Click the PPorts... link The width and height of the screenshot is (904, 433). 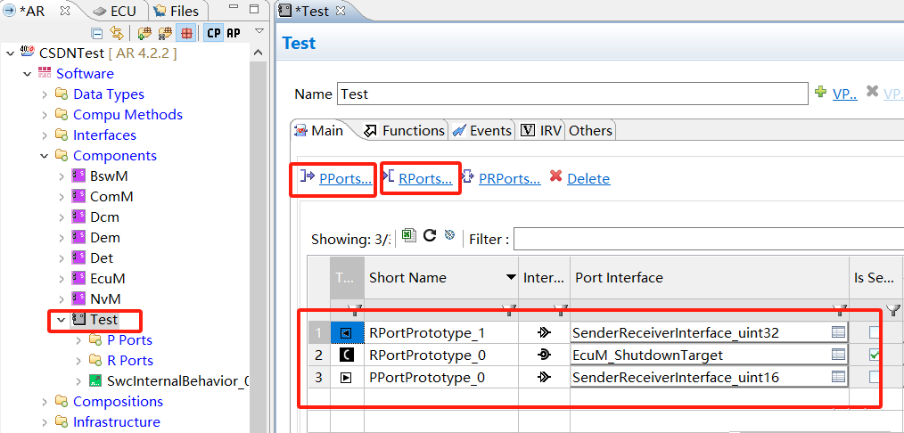pos(345,179)
